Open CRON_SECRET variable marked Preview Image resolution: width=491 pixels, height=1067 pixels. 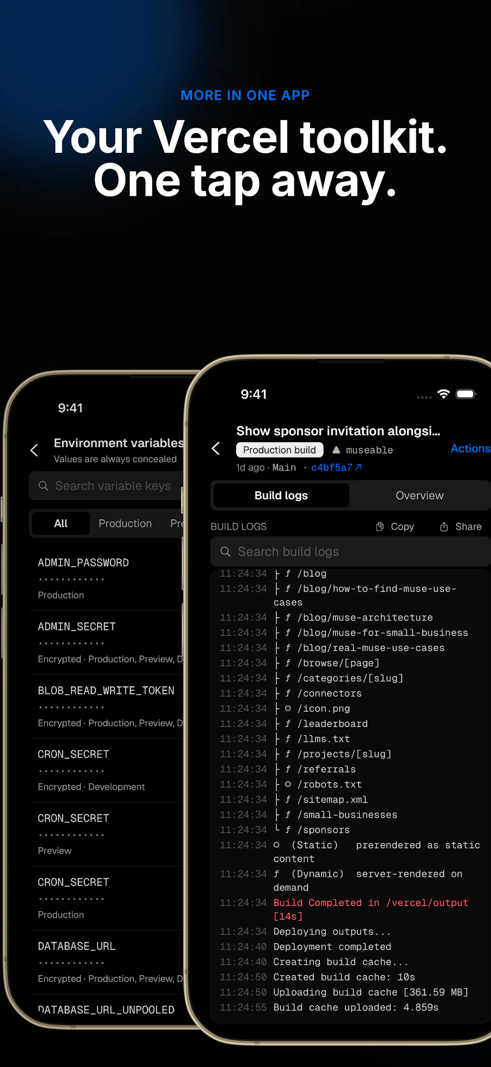[x=106, y=834]
